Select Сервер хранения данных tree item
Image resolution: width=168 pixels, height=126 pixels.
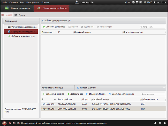(x=21, y=32)
